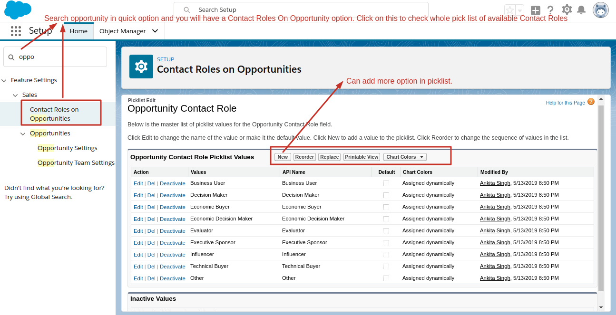The image size is (616, 315).
Task: Open Opportunity Settings in the sidebar
Action: click(x=67, y=148)
